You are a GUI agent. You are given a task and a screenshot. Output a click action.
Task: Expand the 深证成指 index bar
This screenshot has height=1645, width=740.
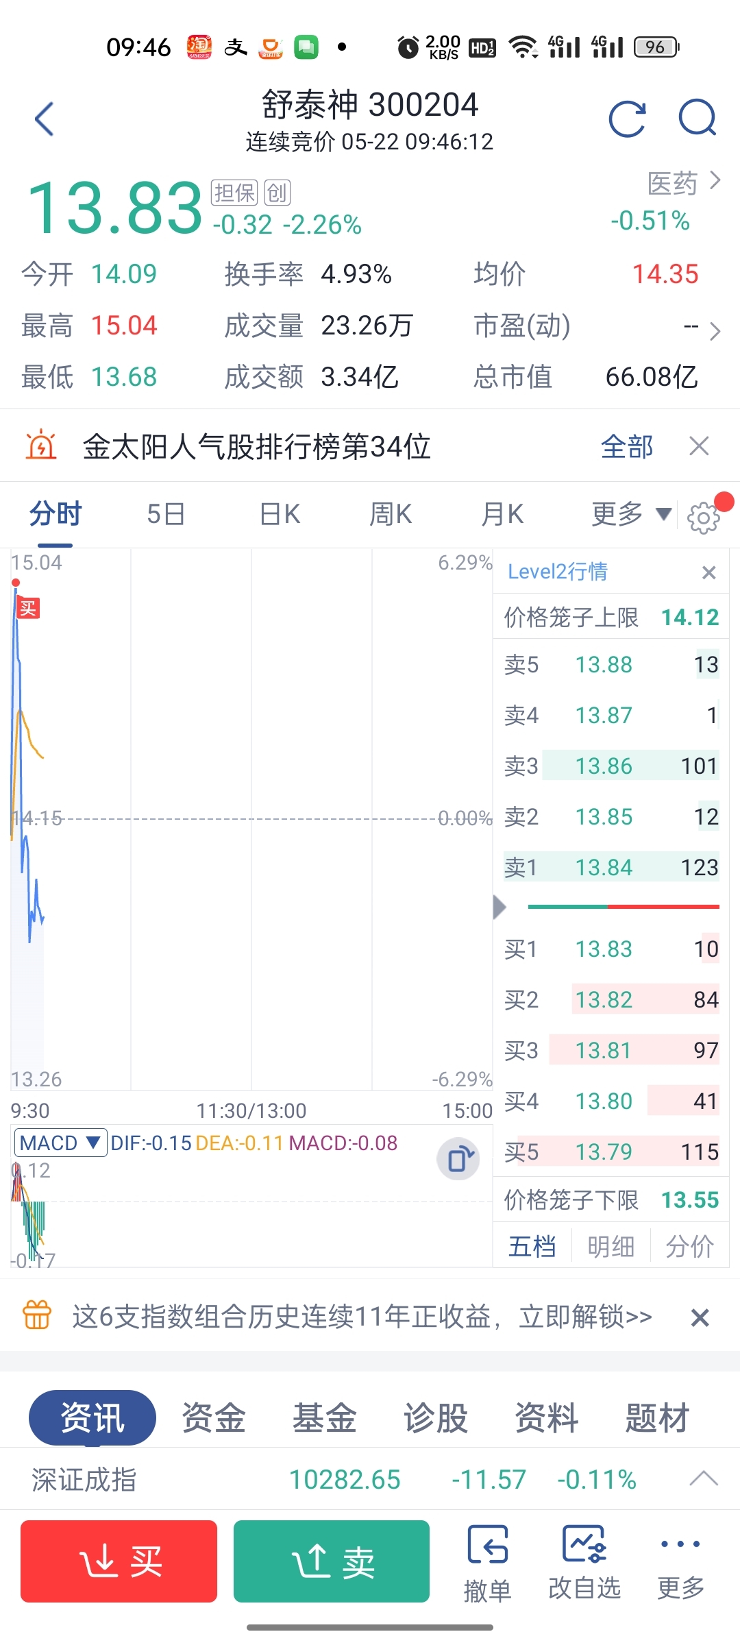[x=703, y=1478]
